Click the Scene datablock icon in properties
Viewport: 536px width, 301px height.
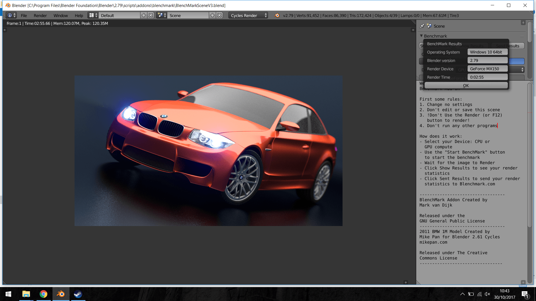(x=429, y=26)
